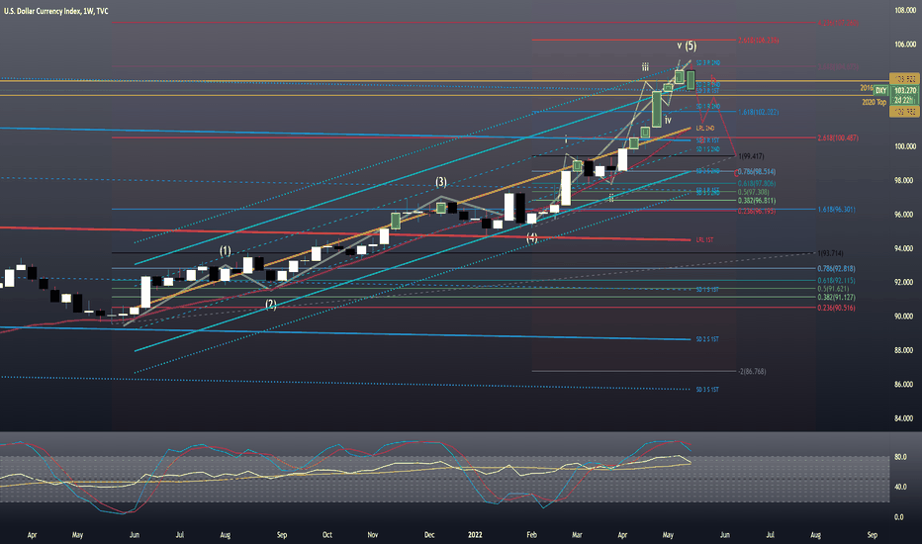Click the 2022 year marker on time axis
This screenshot has width=922, height=544.
coord(475,535)
